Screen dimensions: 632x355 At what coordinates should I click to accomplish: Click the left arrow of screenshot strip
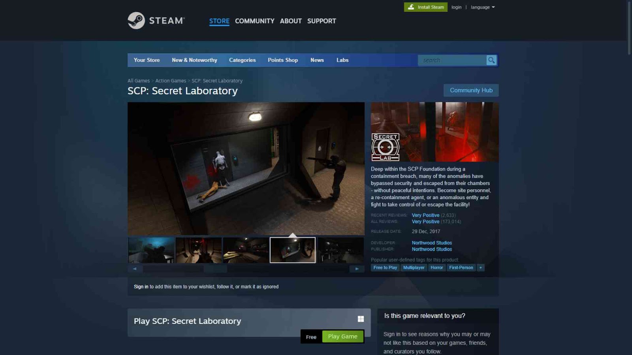pos(135,269)
